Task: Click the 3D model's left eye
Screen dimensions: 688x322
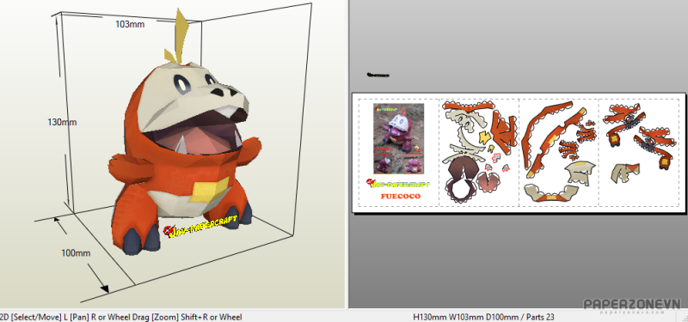Action: 180,82
